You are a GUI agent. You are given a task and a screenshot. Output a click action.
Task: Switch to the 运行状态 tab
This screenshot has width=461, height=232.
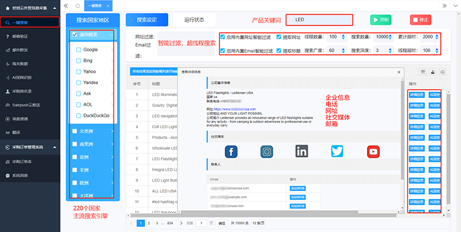click(194, 19)
